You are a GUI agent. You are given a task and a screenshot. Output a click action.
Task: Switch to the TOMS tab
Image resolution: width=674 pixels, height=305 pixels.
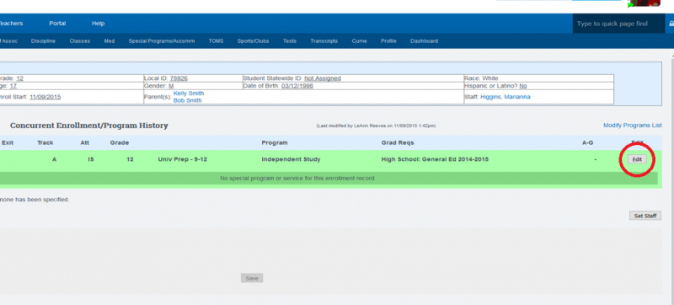(217, 41)
